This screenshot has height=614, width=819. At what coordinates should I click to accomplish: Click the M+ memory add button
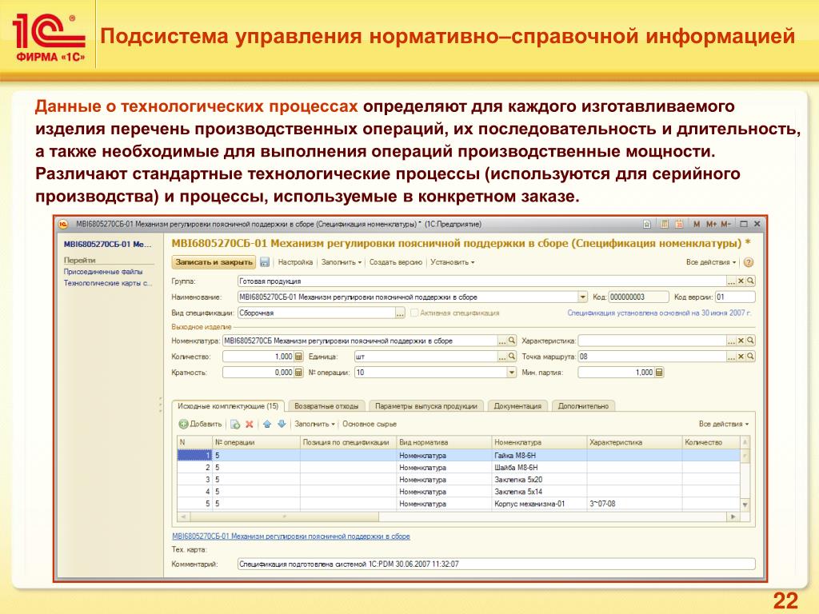point(711,224)
